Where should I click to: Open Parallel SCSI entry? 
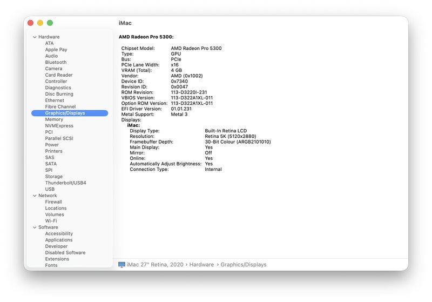coord(59,138)
